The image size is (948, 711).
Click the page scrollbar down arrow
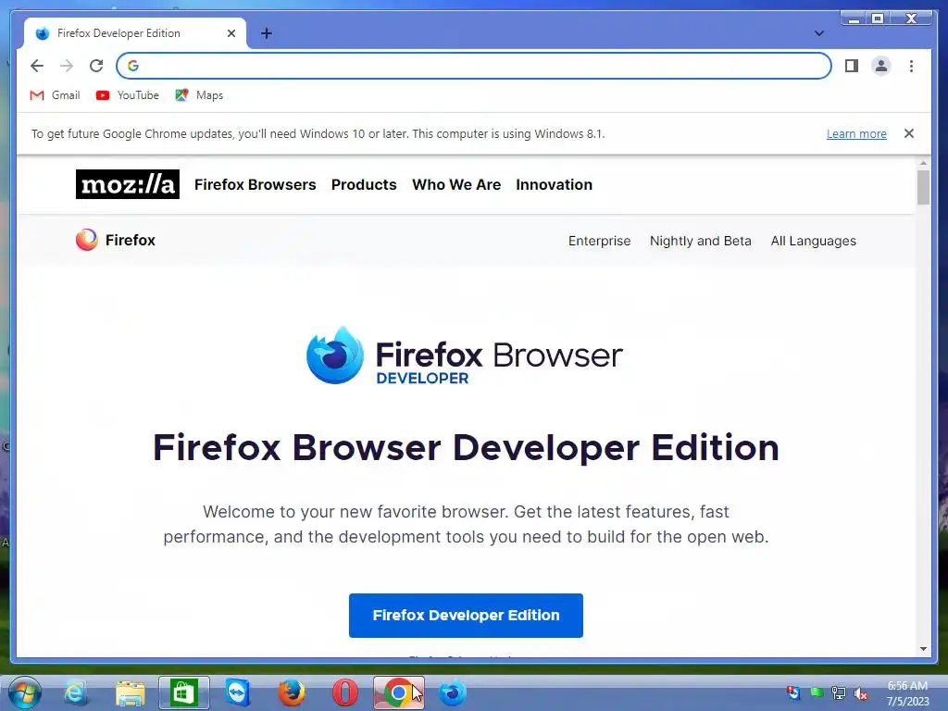[923, 649]
